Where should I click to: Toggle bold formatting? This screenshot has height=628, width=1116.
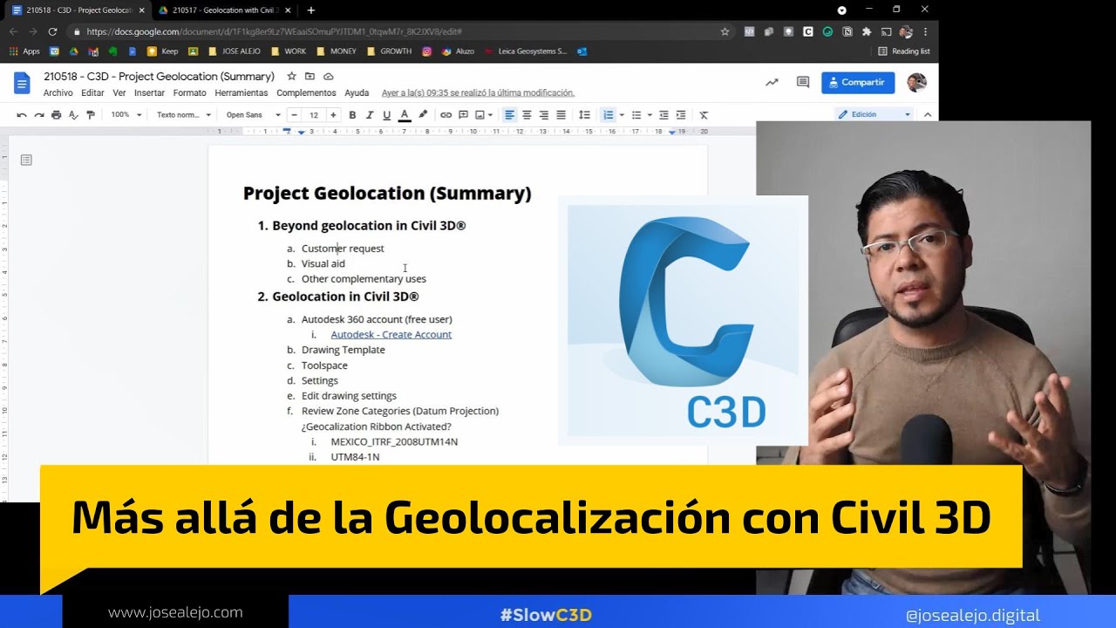pos(352,115)
